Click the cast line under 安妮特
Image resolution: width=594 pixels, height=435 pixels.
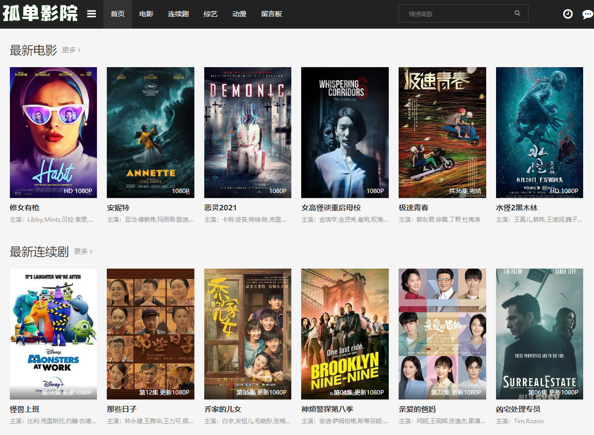point(150,220)
